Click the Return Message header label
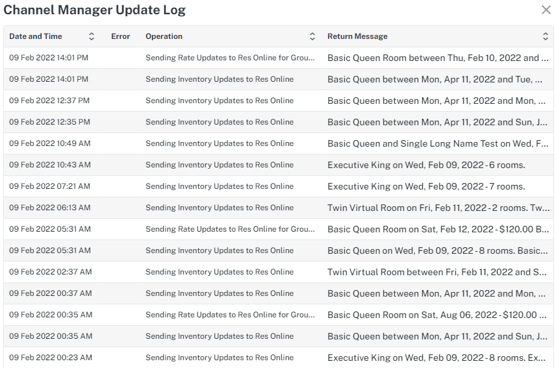The width and height of the screenshot is (556, 368). (x=357, y=36)
